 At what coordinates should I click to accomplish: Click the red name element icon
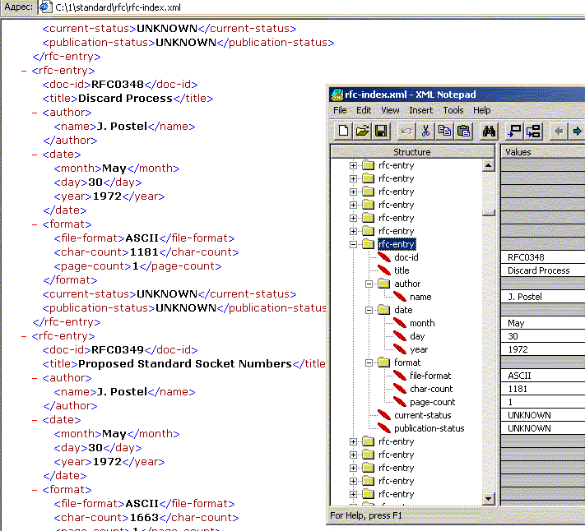[x=400, y=296]
